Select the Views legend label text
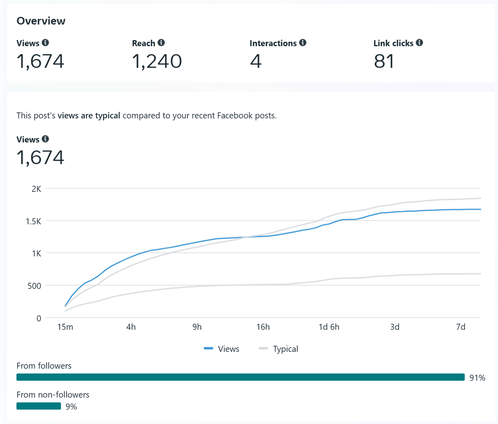 tap(229, 349)
